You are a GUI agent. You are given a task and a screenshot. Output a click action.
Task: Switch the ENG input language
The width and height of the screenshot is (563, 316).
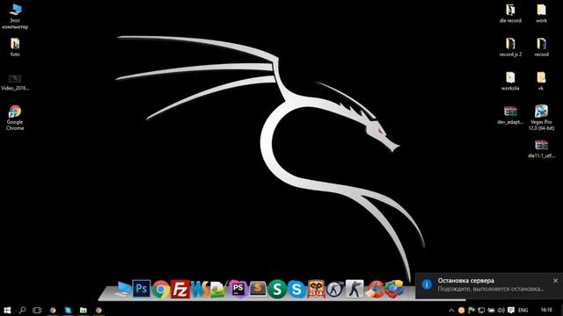click(x=523, y=310)
